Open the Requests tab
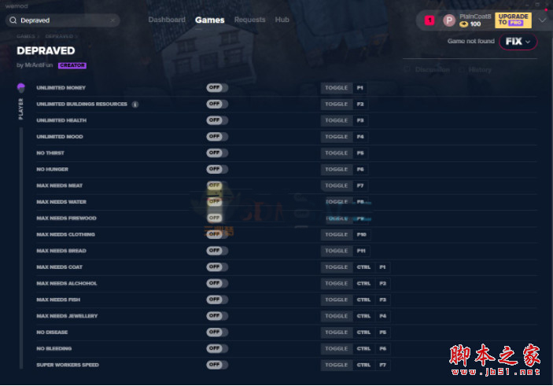The height and width of the screenshot is (386, 553). pos(249,20)
